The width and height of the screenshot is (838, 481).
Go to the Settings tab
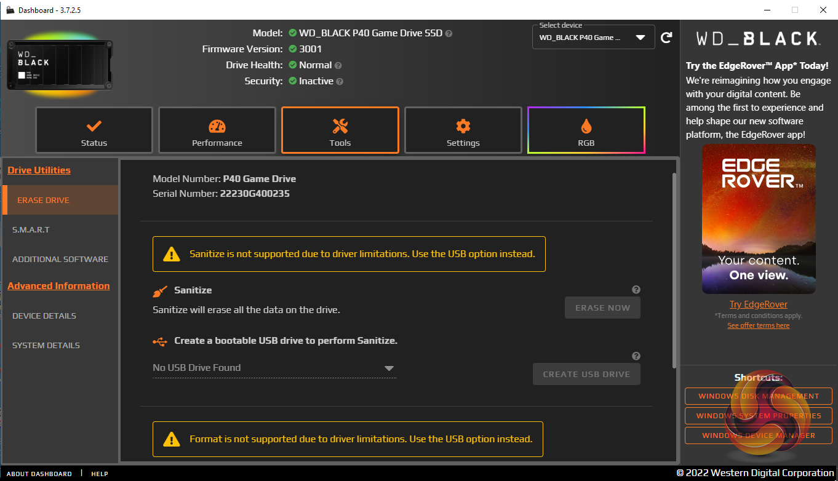pyautogui.click(x=463, y=130)
